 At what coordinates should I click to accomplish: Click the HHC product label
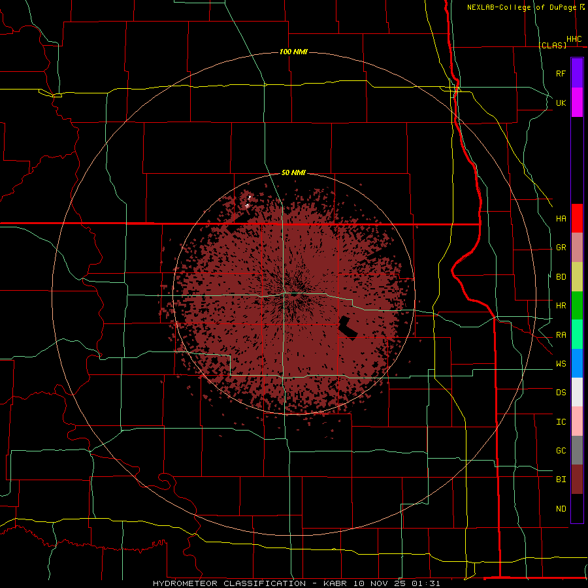coord(574,39)
